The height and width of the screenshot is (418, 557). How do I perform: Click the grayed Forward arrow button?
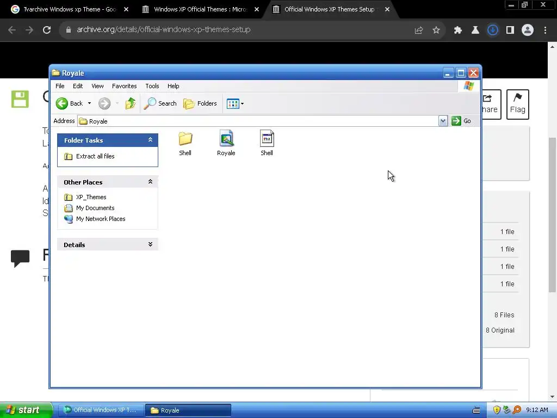pos(104,103)
